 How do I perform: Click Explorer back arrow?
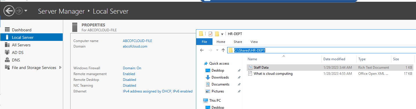coord(202,50)
